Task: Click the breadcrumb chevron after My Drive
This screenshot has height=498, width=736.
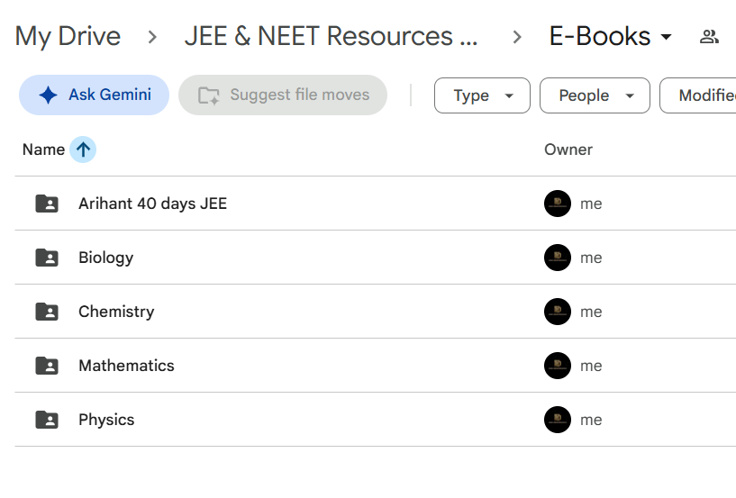Action: pos(152,37)
